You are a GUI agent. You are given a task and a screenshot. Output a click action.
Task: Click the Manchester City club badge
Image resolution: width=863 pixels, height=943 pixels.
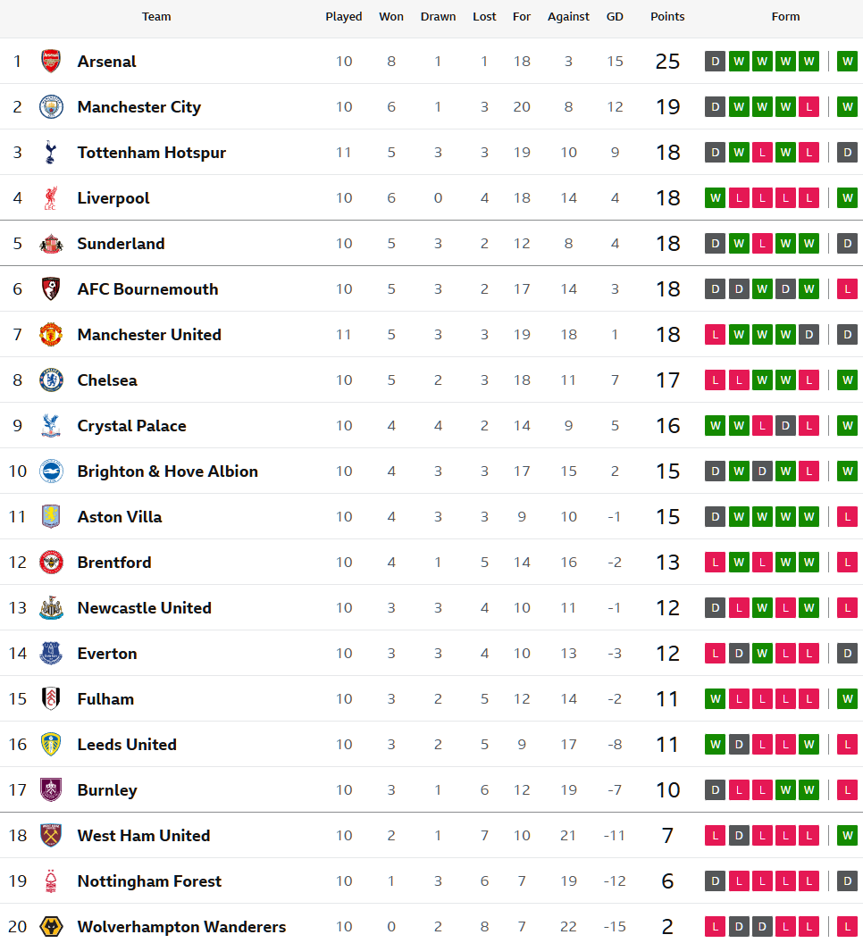pyautogui.click(x=51, y=107)
